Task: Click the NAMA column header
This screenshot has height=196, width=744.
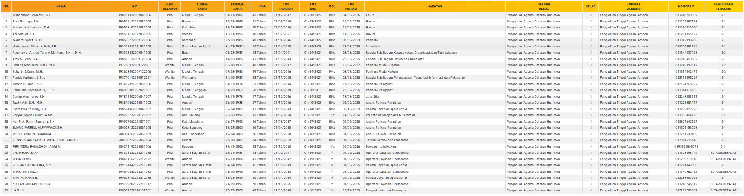Action: [61, 6]
